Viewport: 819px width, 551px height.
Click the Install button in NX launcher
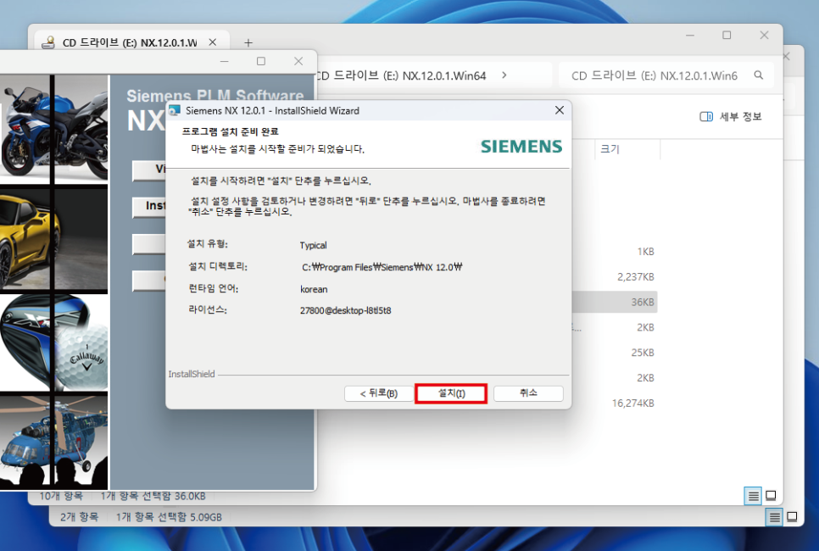(x=149, y=206)
